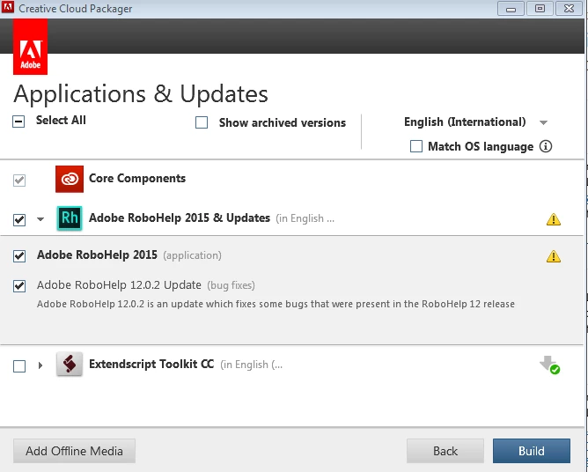Click the Creative Cloud Packager title bar icon
Screen dimensions: 588x472
tap(8, 7)
